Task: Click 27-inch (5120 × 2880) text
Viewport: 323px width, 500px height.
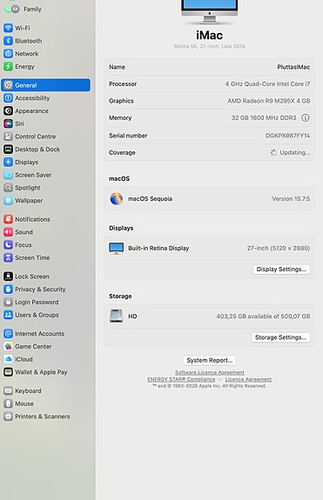Action: (279, 248)
